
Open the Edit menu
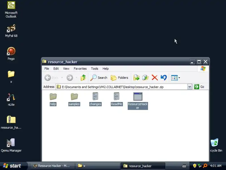coord(56,69)
